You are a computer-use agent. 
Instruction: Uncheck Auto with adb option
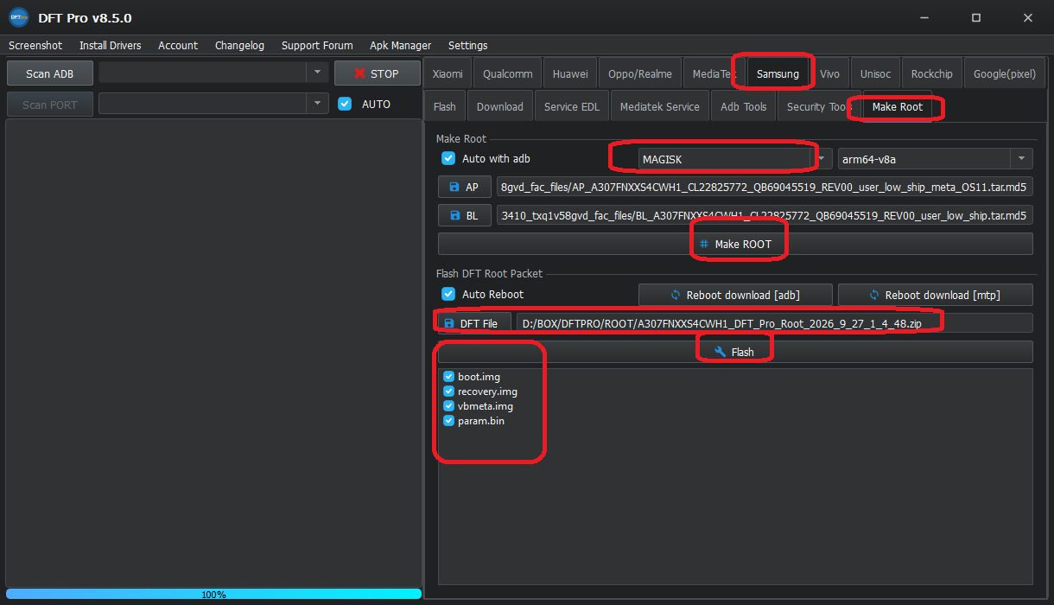tap(448, 158)
